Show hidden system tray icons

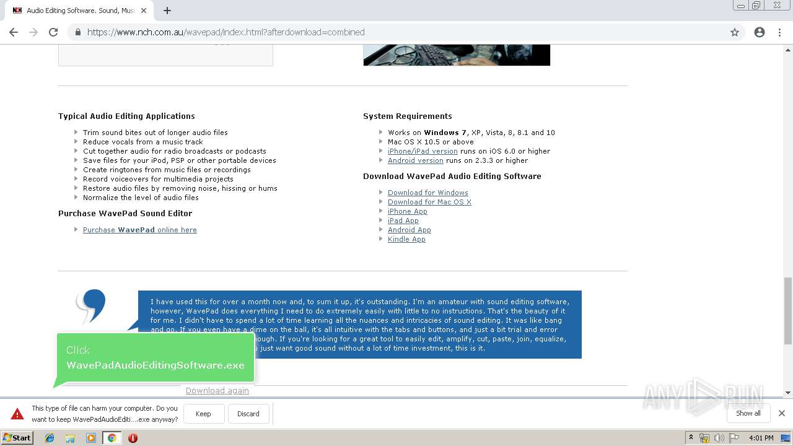tap(691, 438)
